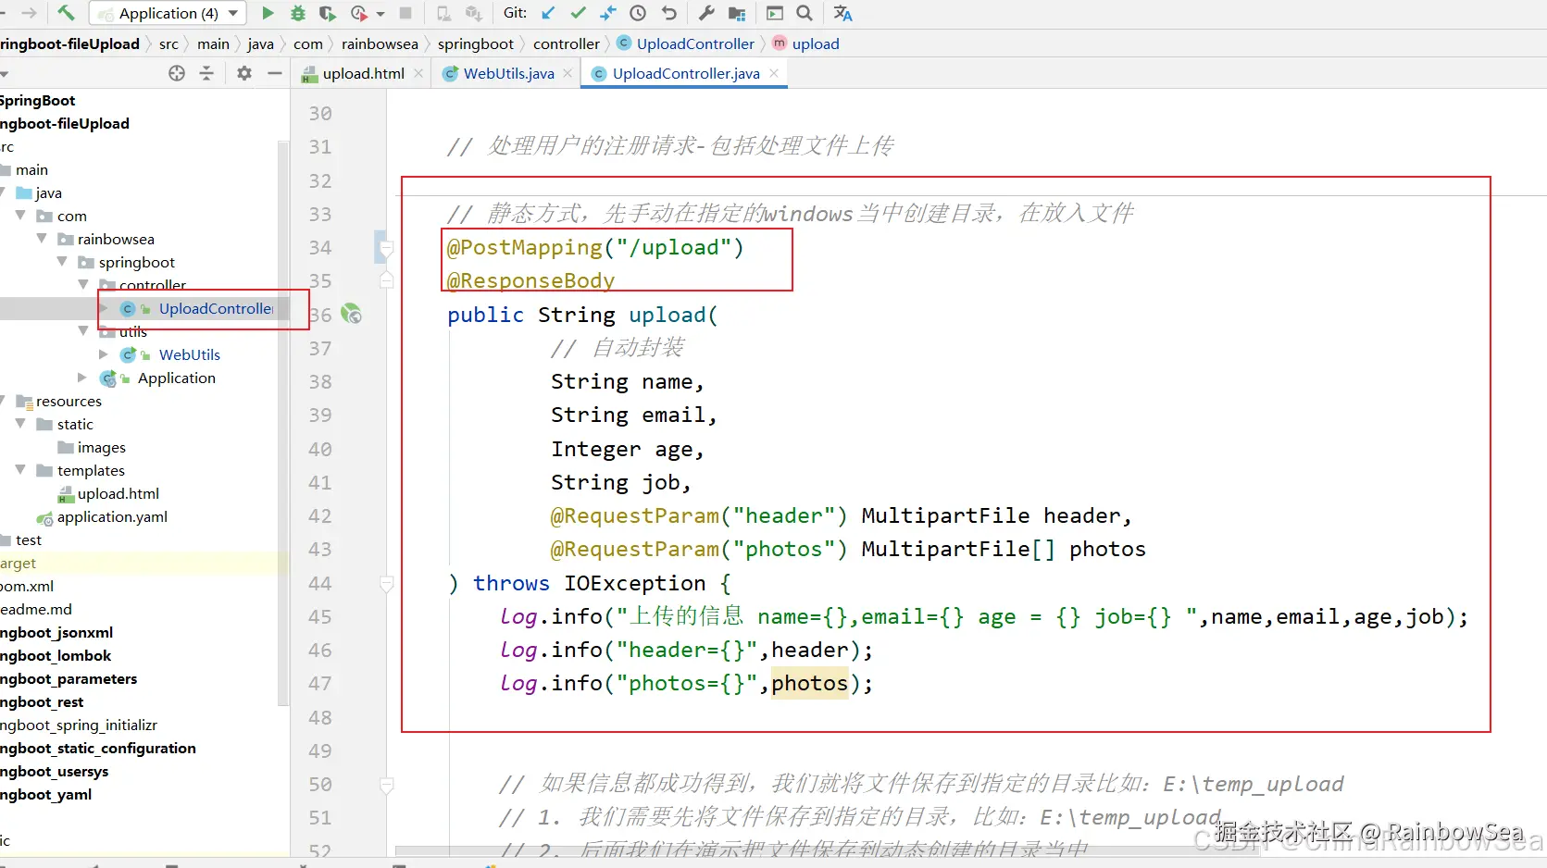Image resolution: width=1547 pixels, height=868 pixels.
Task: Select the UploadController.java tab
Action: tap(686, 73)
